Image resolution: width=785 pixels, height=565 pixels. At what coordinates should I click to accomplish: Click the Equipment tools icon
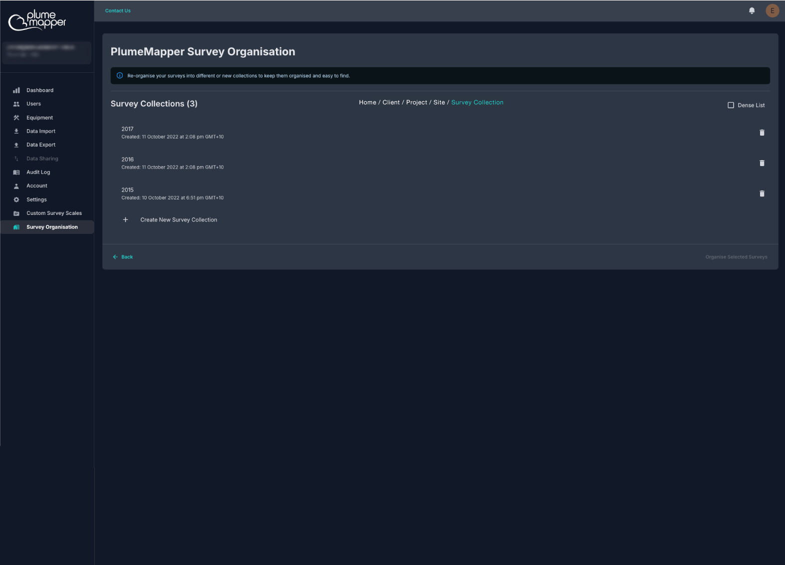click(x=16, y=118)
